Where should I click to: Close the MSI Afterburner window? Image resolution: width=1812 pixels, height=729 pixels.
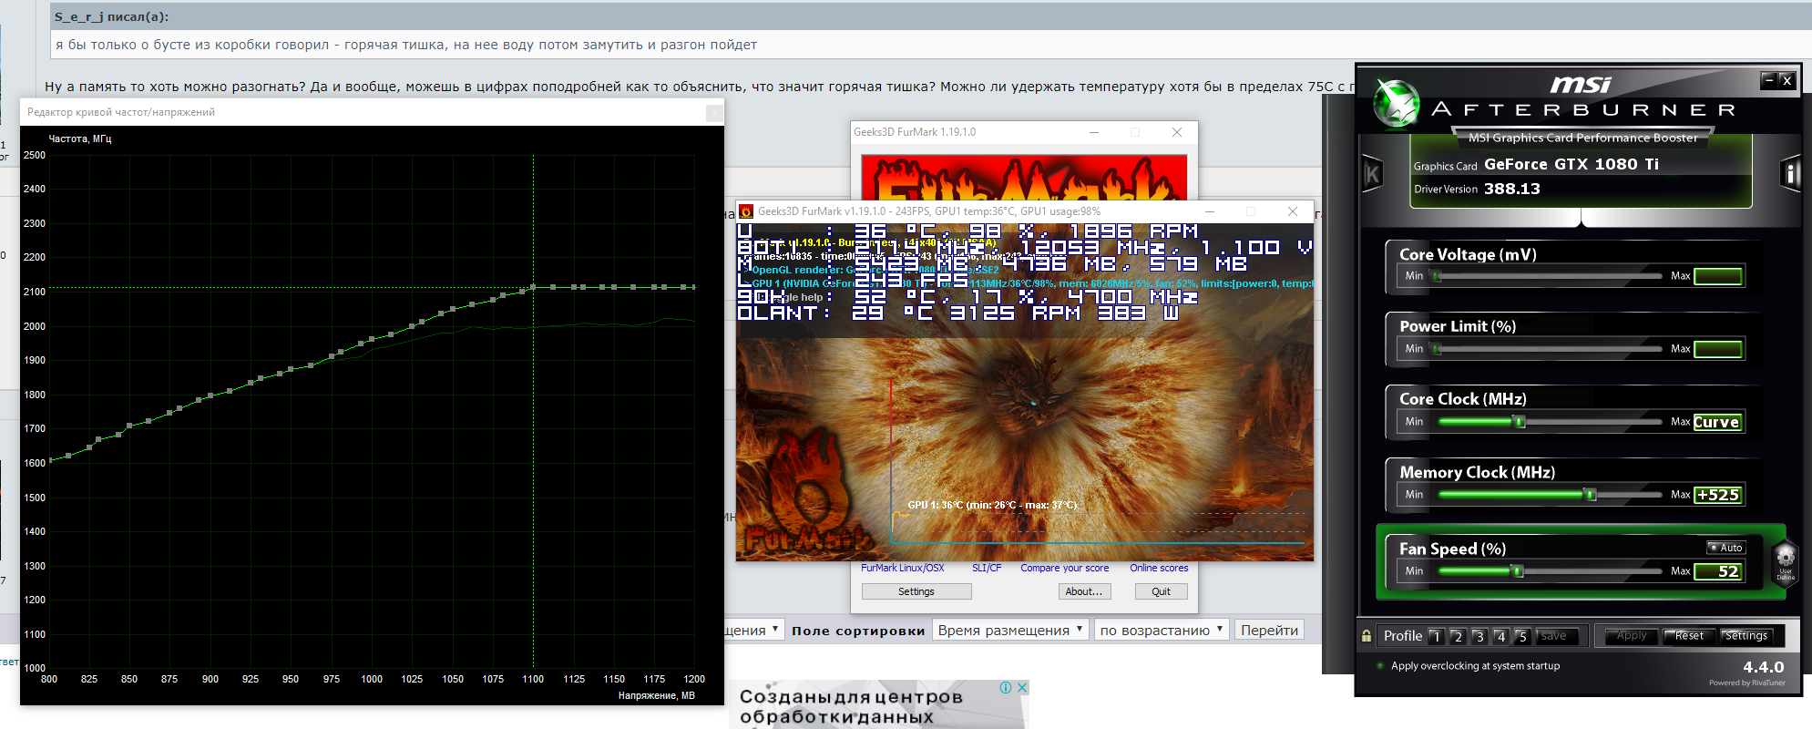(1786, 80)
